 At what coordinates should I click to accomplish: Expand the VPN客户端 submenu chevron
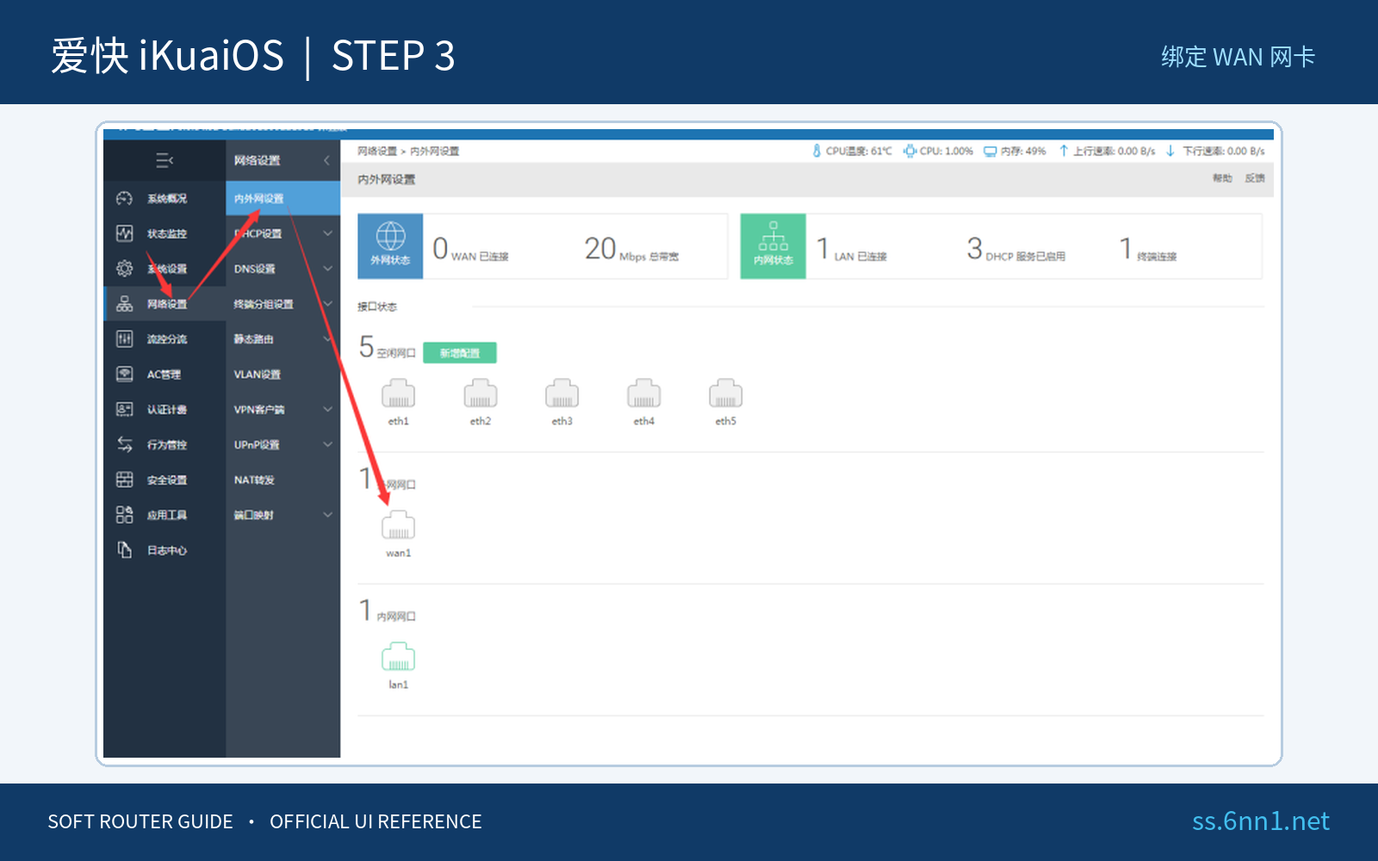(327, 409)
